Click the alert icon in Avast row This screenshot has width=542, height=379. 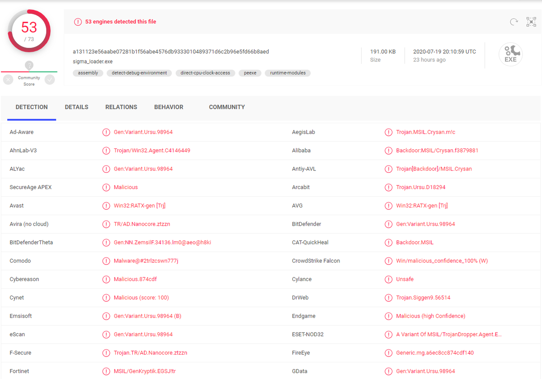pyautogui.click(x=106, y=206)
